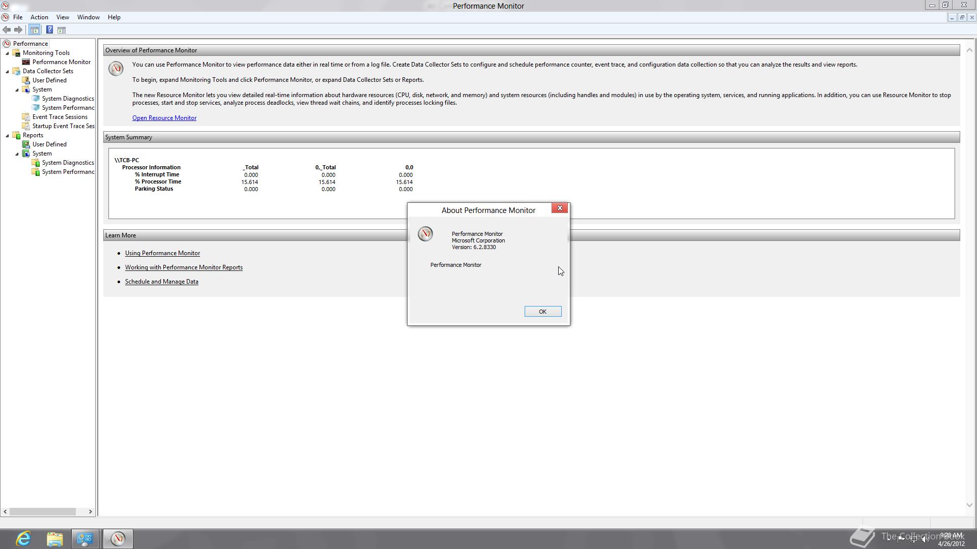Click User Defined icon under Data Collector Sets
977x549 pixels.
click(x=26, y=80)
